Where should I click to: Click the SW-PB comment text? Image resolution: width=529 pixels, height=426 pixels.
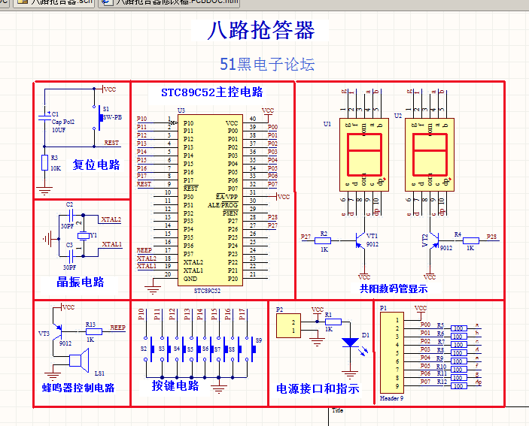[x=112, y=117]
